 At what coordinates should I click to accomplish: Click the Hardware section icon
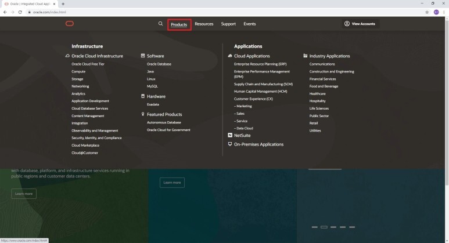pos(143,96)
